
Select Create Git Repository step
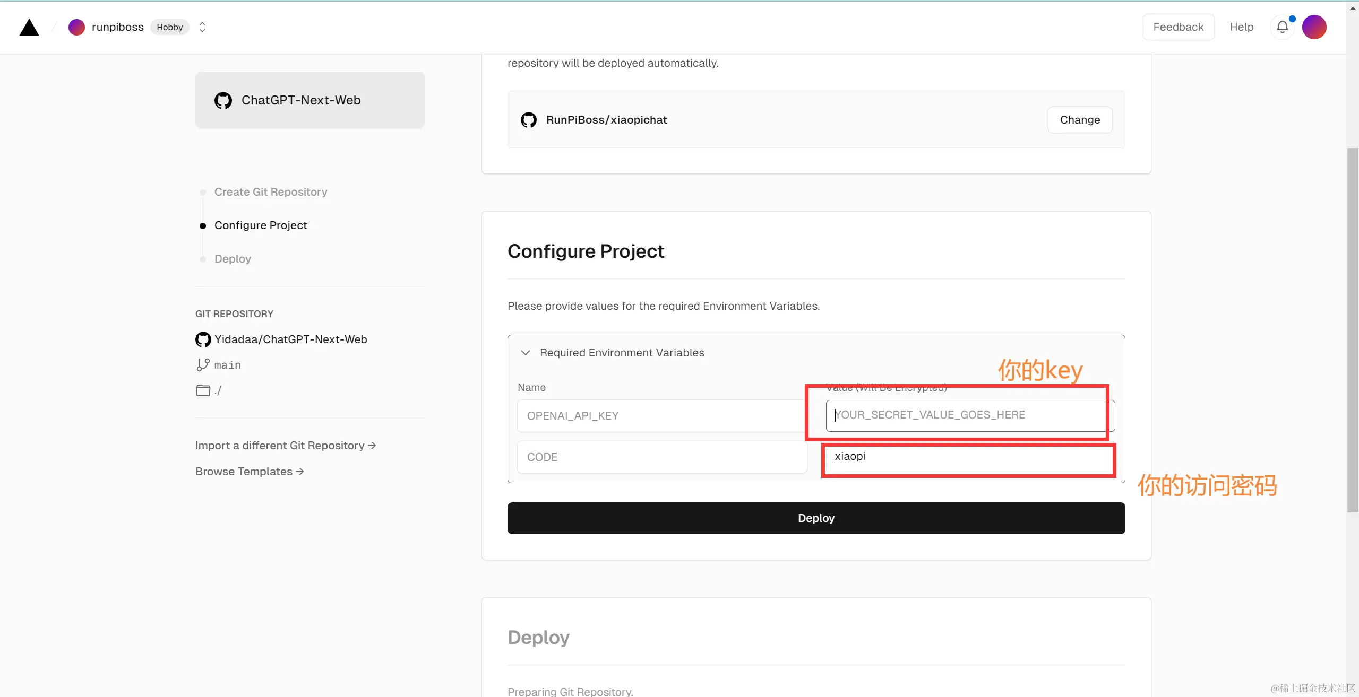270,192
